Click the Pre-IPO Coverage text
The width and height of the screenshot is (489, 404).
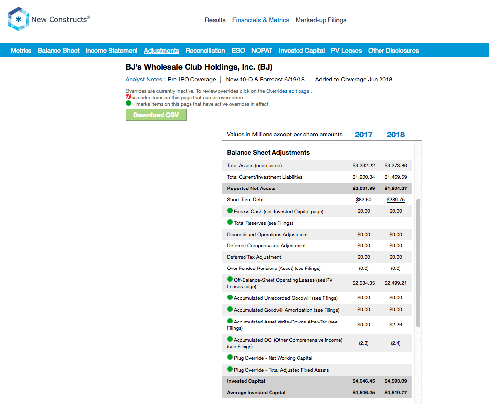[x=192, y=80]
